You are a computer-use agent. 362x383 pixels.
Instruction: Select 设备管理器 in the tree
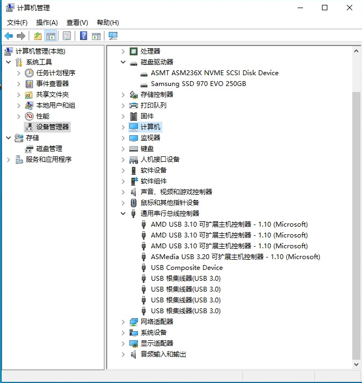[x=52, y=127]
